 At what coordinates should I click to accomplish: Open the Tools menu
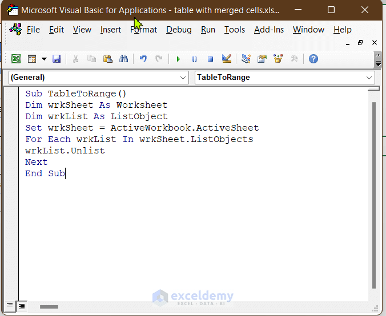[x=234, y=30]
